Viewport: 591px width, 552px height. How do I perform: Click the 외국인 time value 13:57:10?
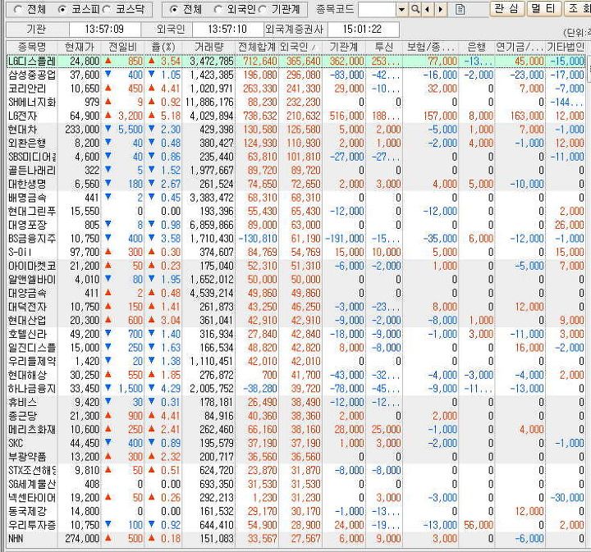point(227,29)
